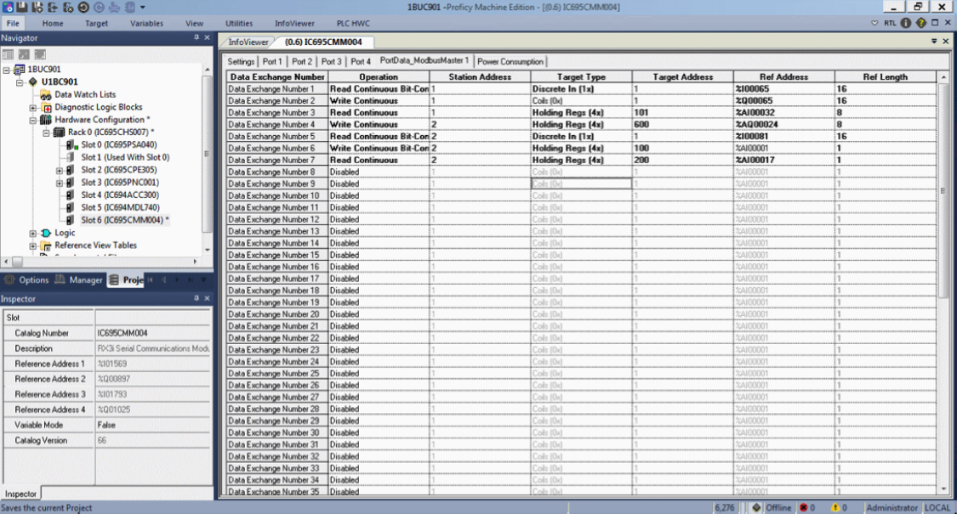The width and height of the screenshot is (957, 514).
Task: Switch to the Power Consumption tab
Action: [510, 61]
